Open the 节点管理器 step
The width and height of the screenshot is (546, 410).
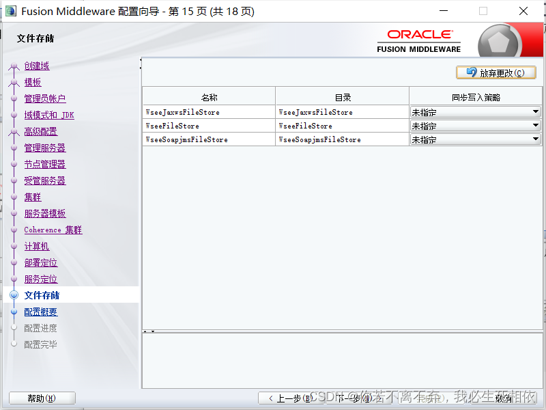point(45,164)
